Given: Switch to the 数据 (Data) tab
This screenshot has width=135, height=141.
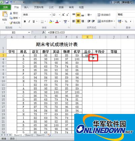Looking at the screenshot, I should [61, 7].
